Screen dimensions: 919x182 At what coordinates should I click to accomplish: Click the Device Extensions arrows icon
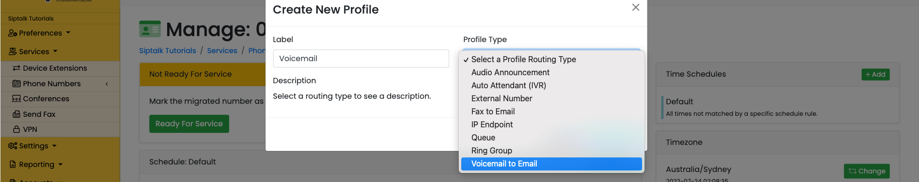pyautogui.click(x=17, y=68)
